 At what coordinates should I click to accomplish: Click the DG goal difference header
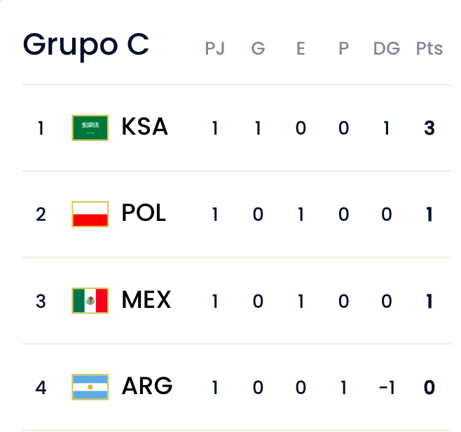(386, 49)
